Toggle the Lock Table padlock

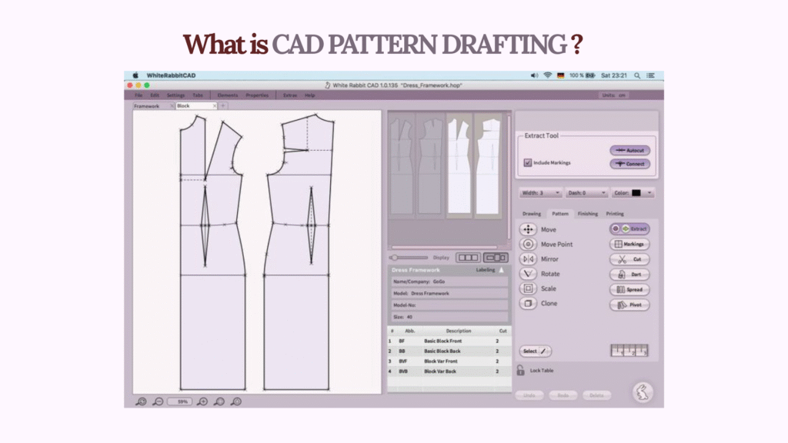pyautogui.click(x=521, y=371)
